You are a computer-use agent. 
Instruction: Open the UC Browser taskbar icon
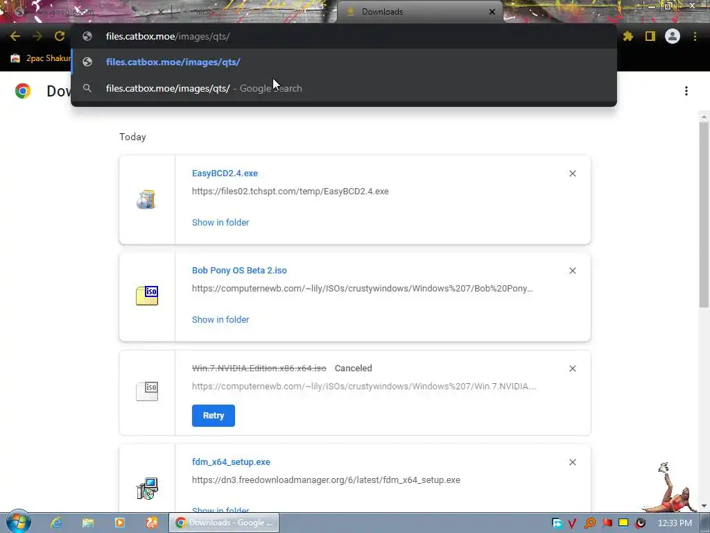coord(151,523)
